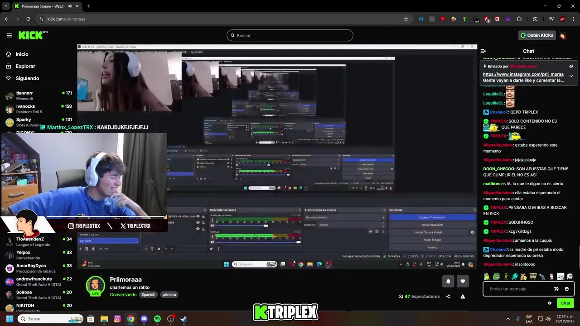Screen dimensions: 580x326
Task: Open Chrome media controls icon
Action: (x=551, y=19)
